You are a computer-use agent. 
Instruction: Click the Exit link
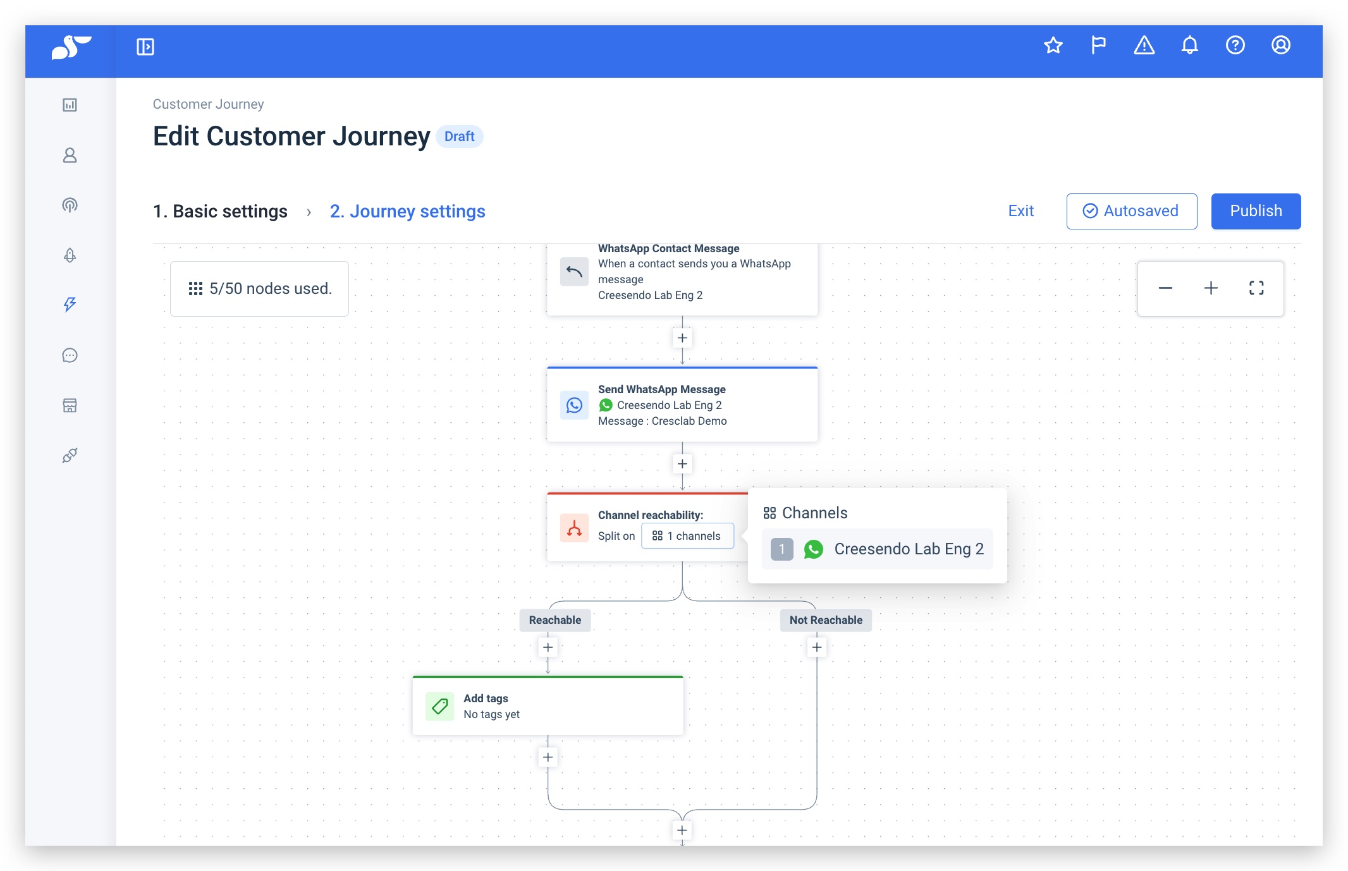pos(1020,211)
